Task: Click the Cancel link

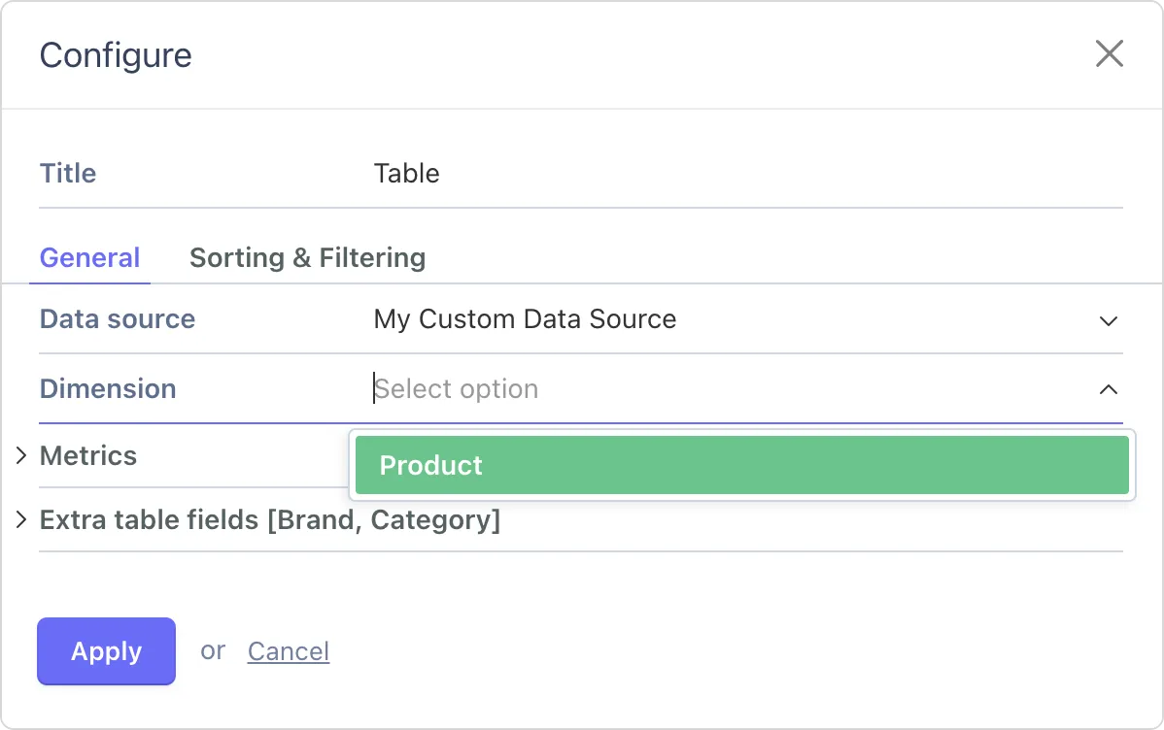Action: coord(289,651)
